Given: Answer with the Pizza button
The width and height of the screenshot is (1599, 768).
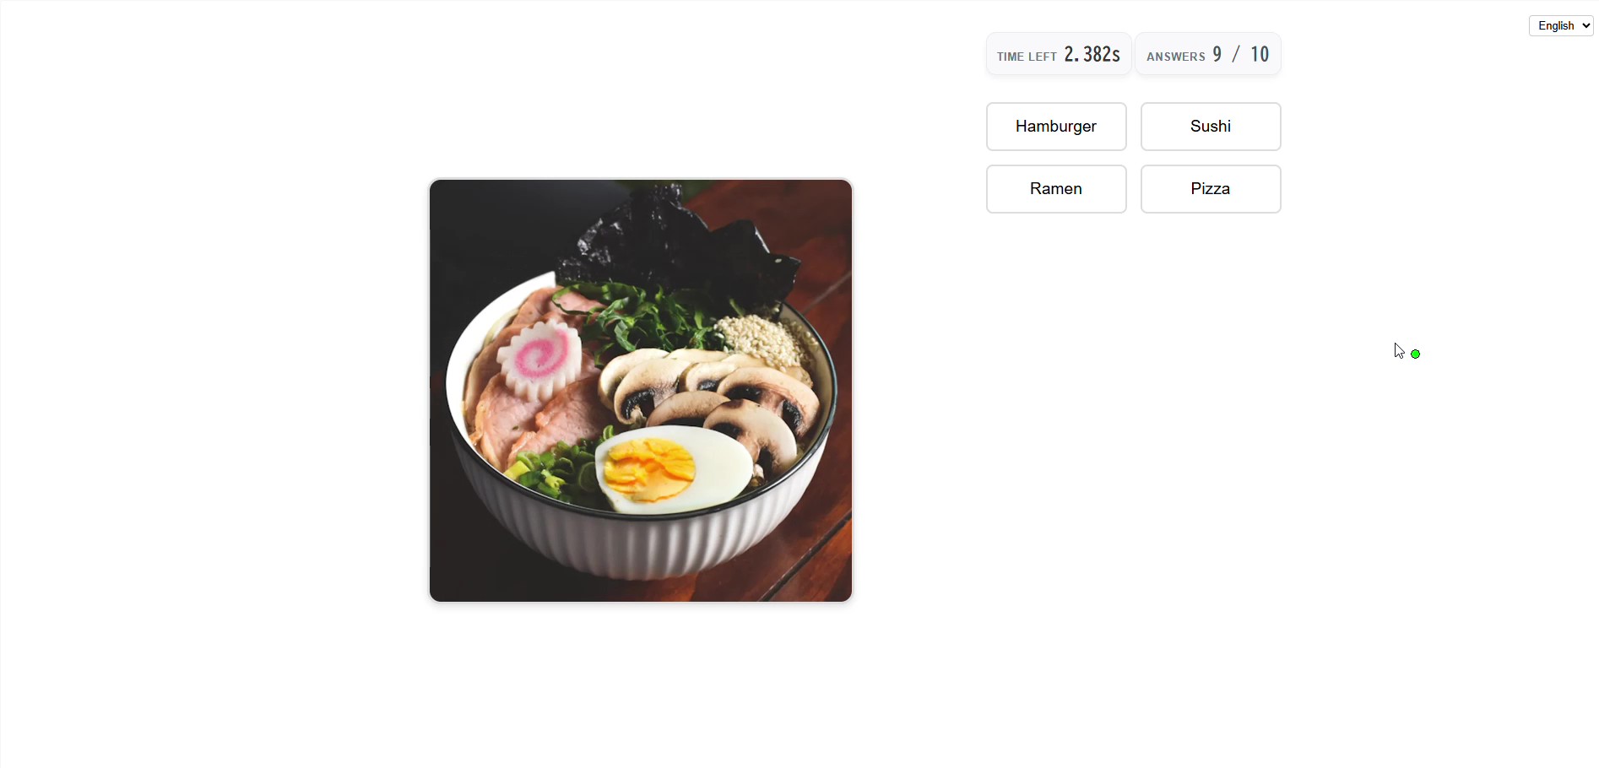Looking at the screenshot, I should point(1211,189).
